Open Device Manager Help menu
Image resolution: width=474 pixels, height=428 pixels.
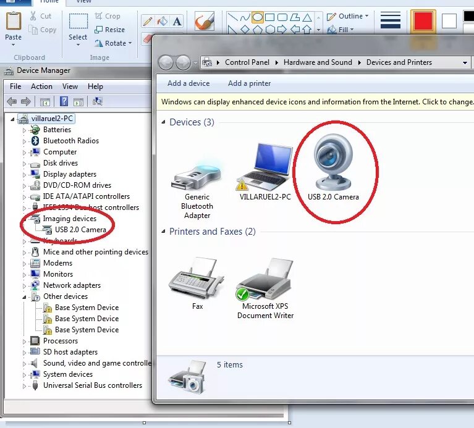96,86
